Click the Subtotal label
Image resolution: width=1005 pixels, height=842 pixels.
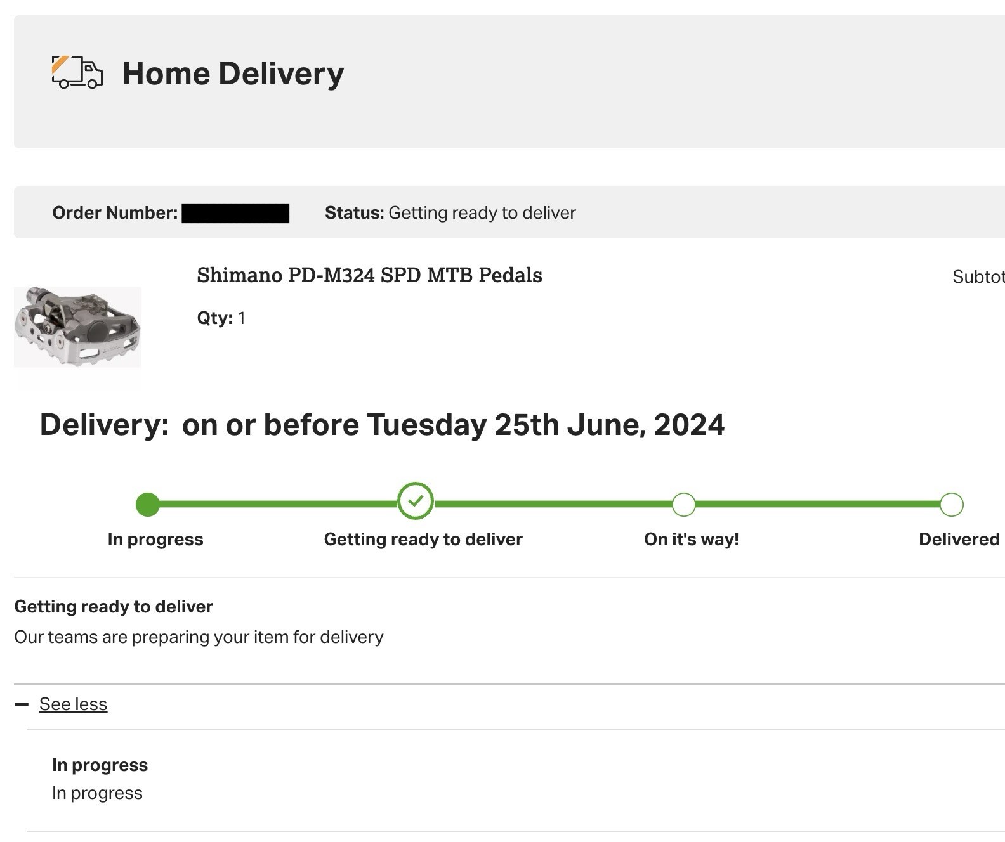tap(978, 277)
